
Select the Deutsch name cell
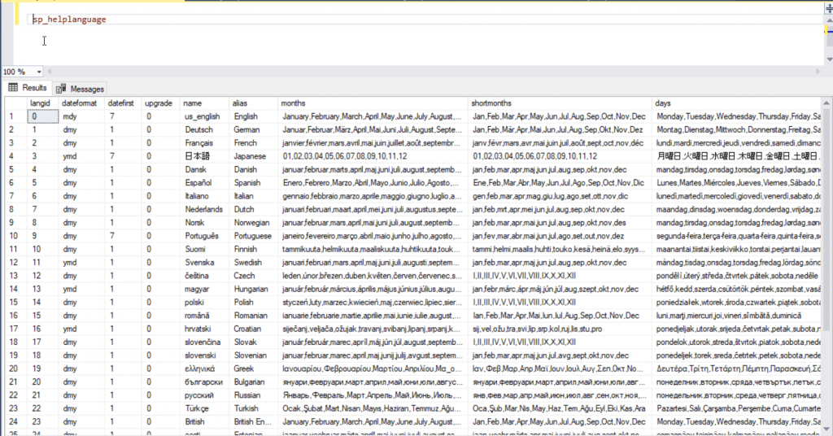pos(204,129)
